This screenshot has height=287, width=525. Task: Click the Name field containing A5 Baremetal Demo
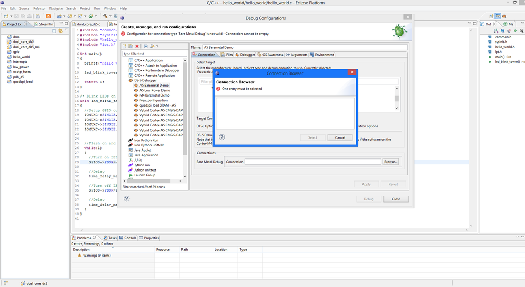pos(305,47)
